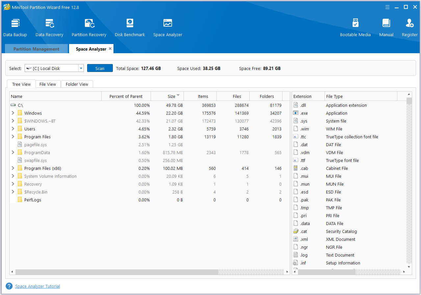Click the .cat security catalog icon
This screenshot has width=421, height=295.
[x=296, y=231]
